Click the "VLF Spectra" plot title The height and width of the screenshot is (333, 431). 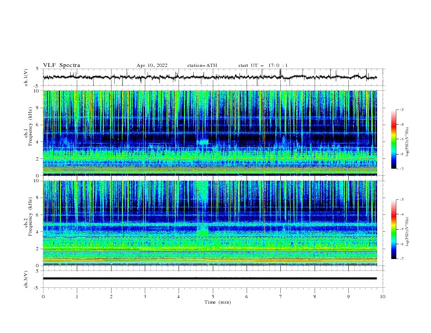click(61, 65)
